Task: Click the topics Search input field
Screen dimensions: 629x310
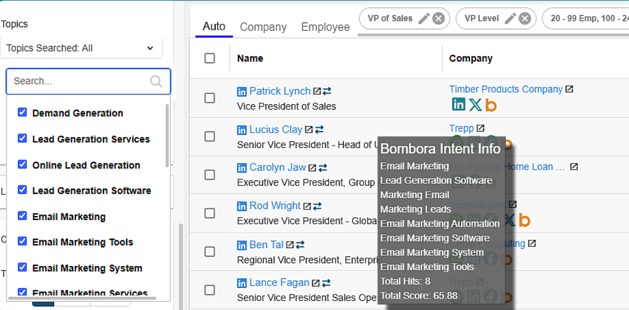Action: pyautogui.click(x=88, y=82)
